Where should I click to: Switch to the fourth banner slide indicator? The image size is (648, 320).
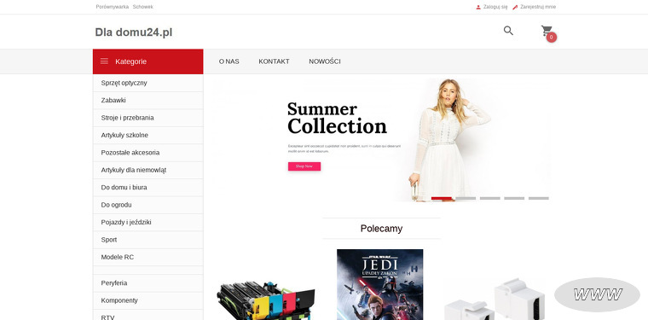point(514,199)
